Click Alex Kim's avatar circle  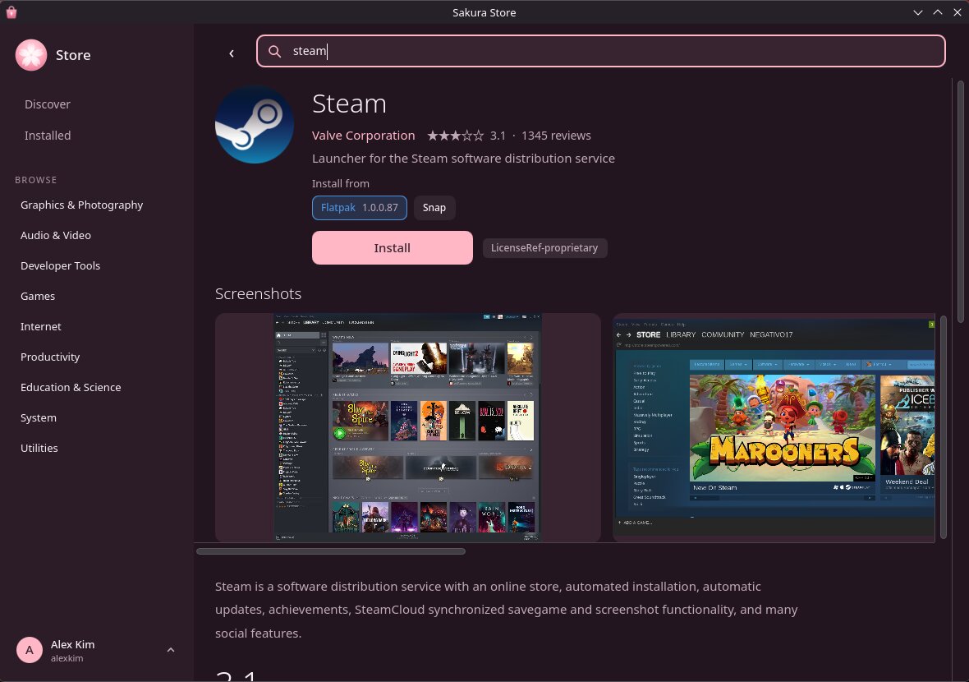[x=29, y=650]
